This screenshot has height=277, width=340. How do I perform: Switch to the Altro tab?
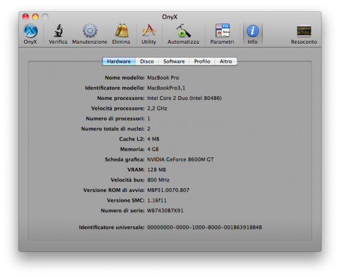[x=226, y=62]
